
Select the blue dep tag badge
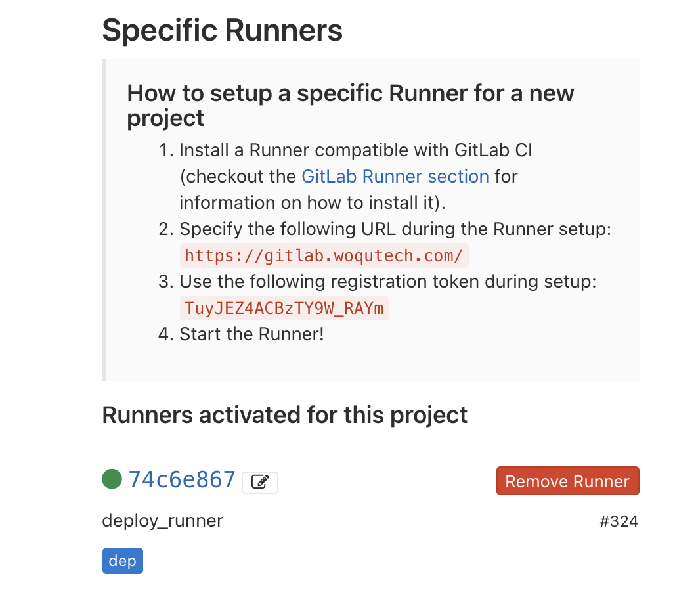coord(122,560)
